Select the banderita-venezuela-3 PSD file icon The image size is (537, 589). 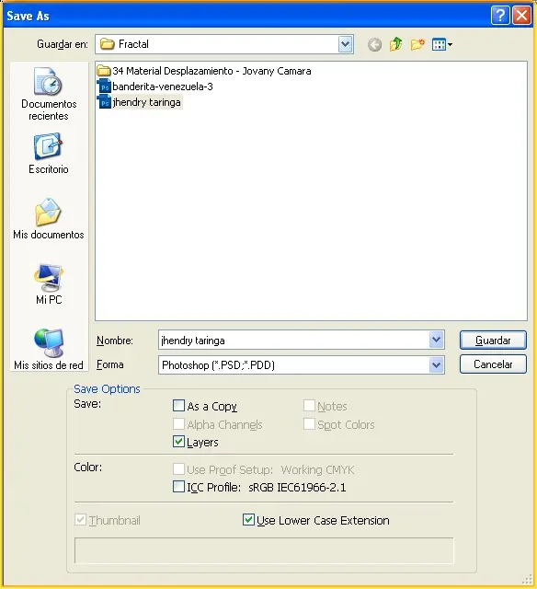coord(104,87)
